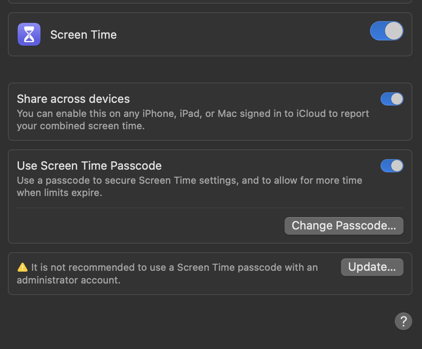
Task: Click the Use Screen Time Passcode heading
Action: (89, 166)
